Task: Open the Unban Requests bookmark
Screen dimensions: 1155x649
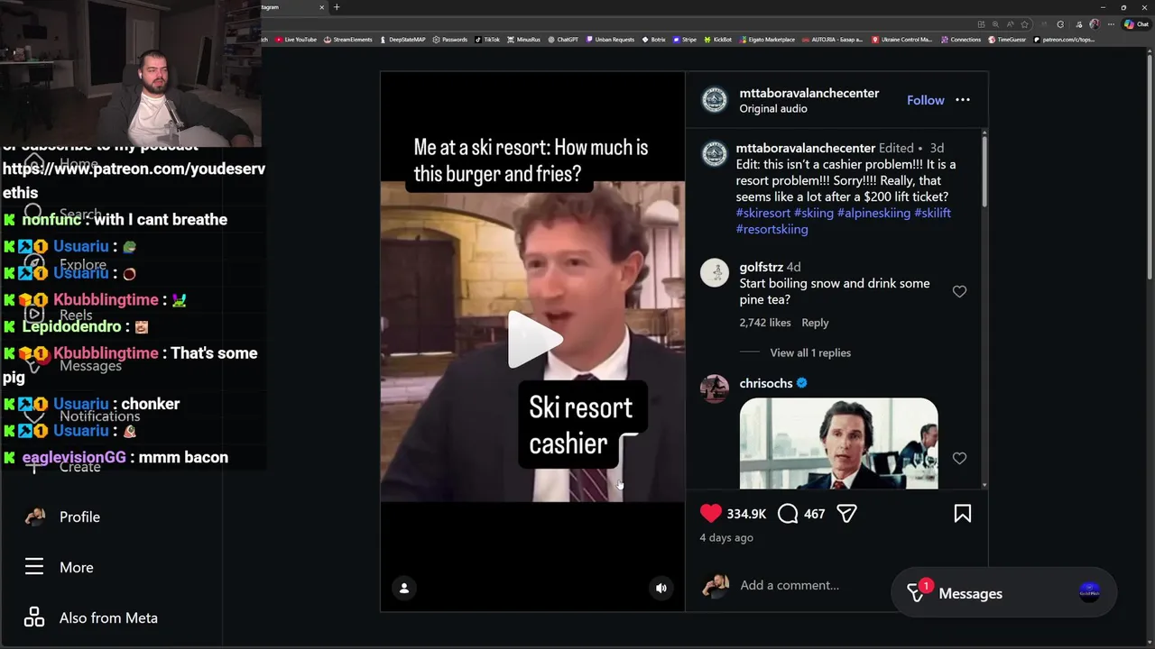Action: (x=610, y=40)
